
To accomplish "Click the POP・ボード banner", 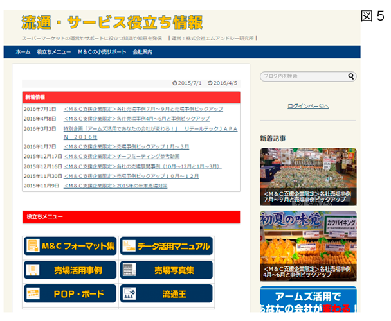I will 70,293.
